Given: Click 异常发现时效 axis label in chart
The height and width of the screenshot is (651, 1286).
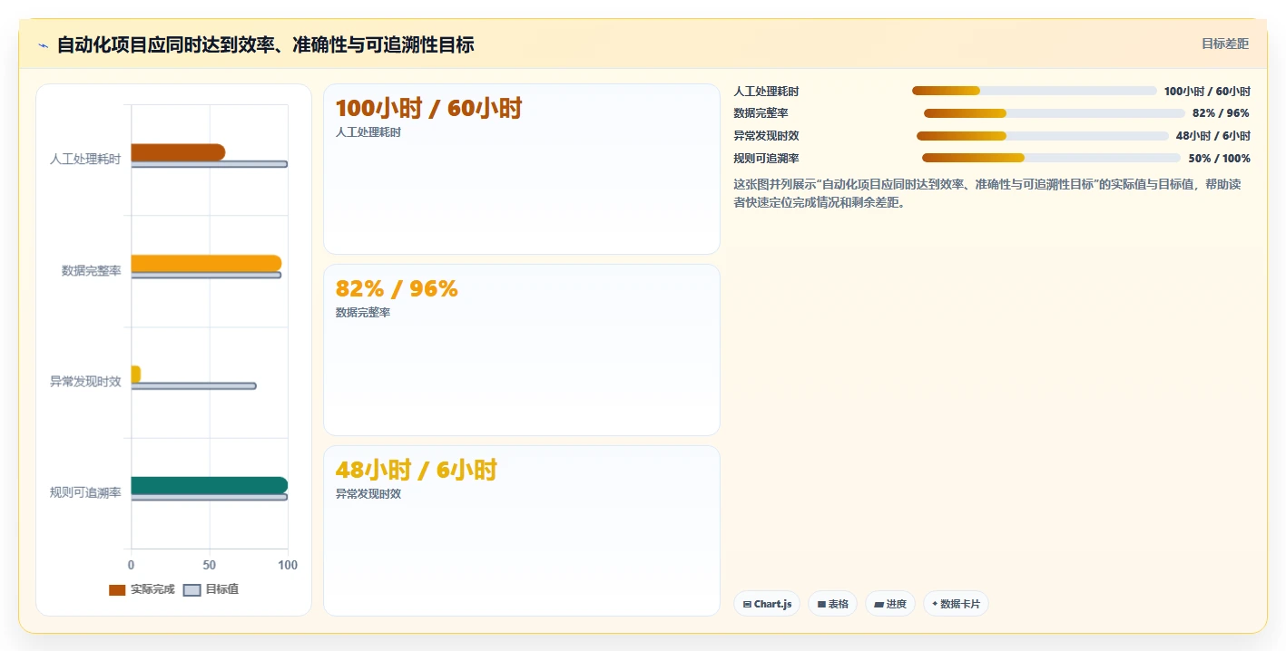Looking at the screenshot, I should (x=85, y=382).
